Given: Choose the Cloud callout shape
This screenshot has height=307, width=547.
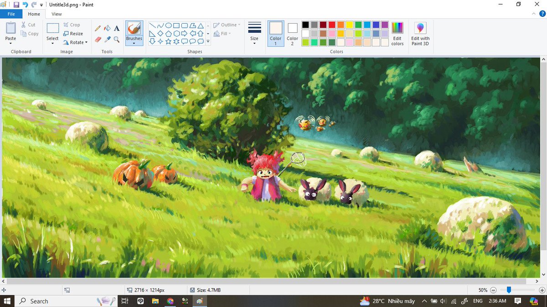Looking at the screenshot, I should click(200, 41).
